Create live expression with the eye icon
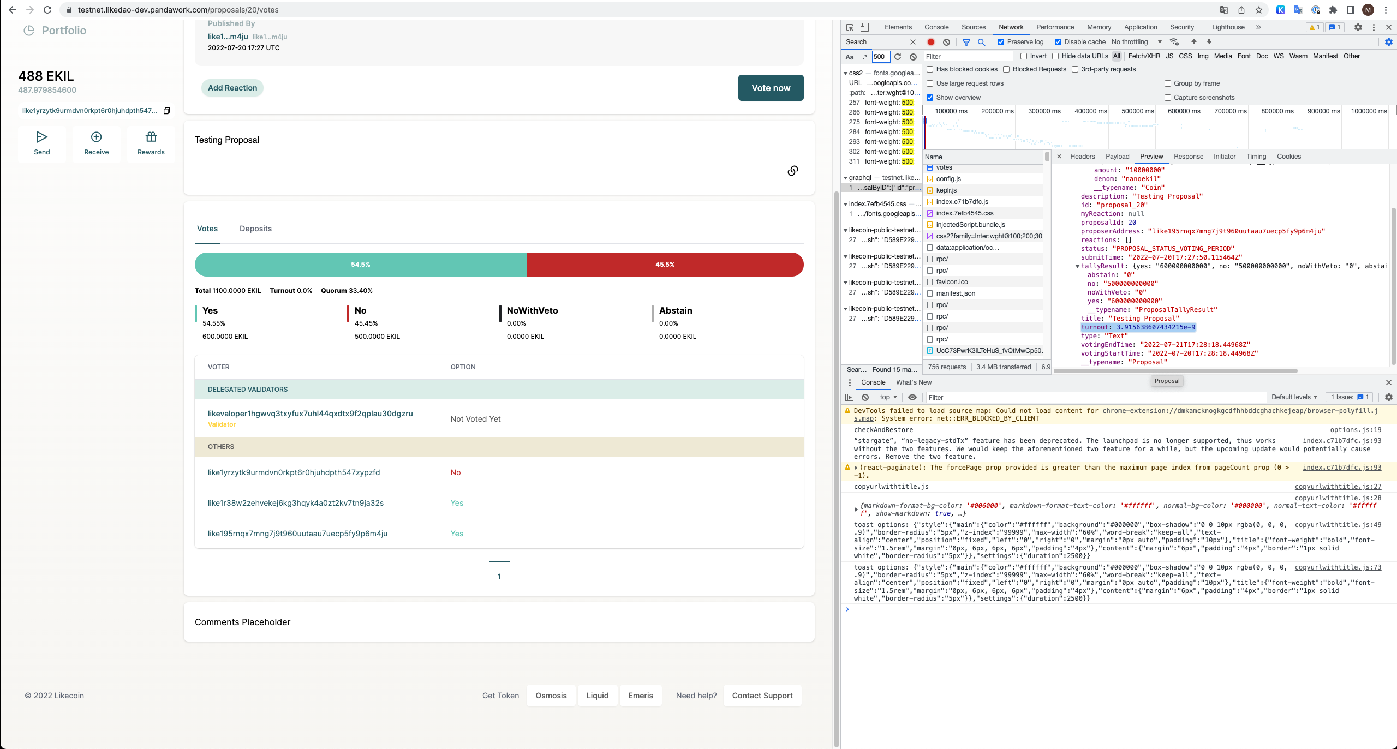The image size is (1397, 749). click(912, 397)
